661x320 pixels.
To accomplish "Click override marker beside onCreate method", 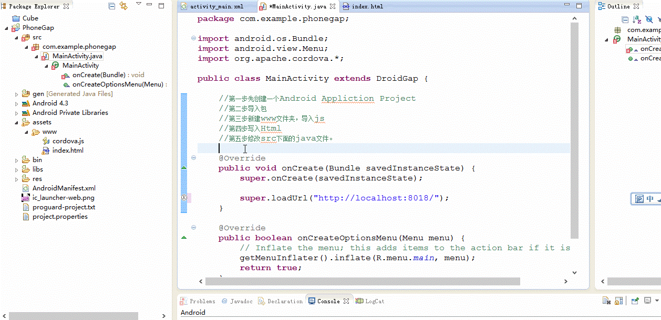I will coord(184,167).
